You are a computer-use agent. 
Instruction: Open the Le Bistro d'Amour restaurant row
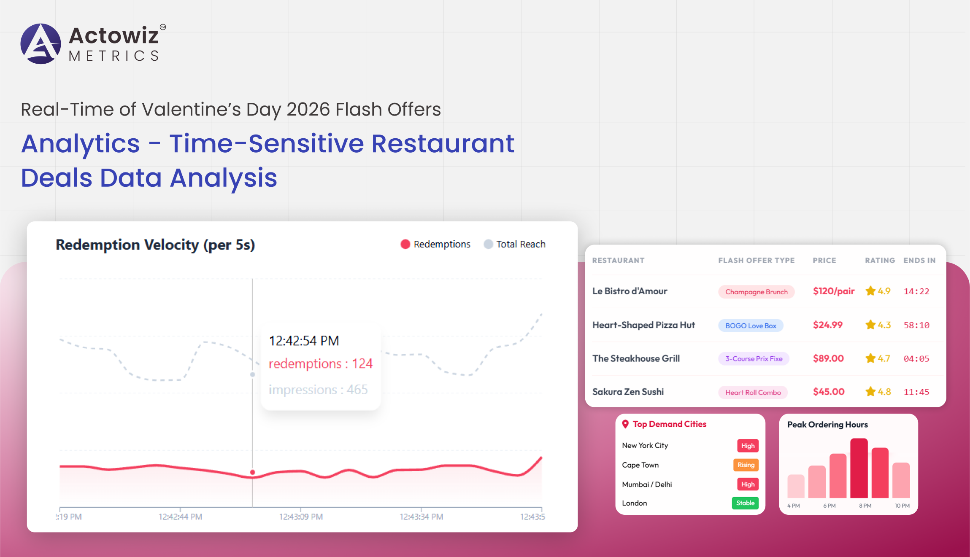[630, 291]
